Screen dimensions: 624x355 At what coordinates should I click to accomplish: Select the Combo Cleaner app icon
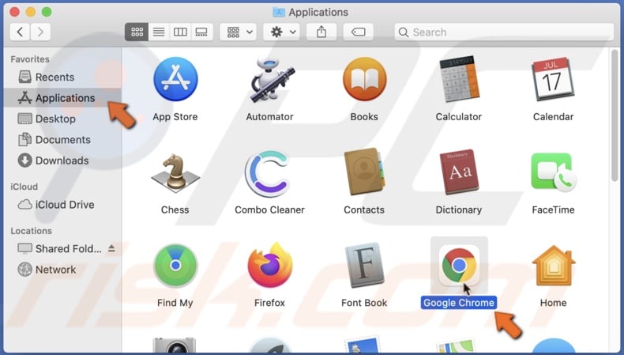click(x=268, y=174)
